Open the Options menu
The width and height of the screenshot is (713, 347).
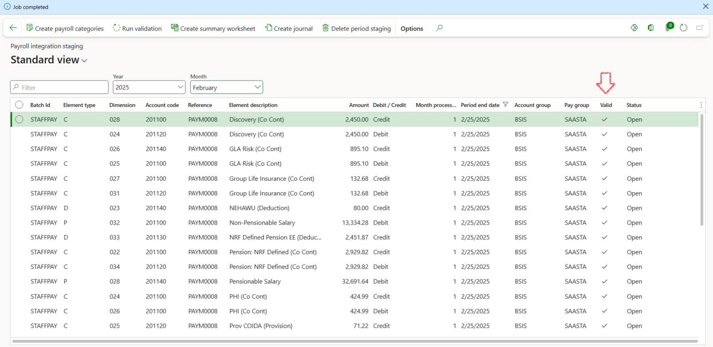[412, 28]
